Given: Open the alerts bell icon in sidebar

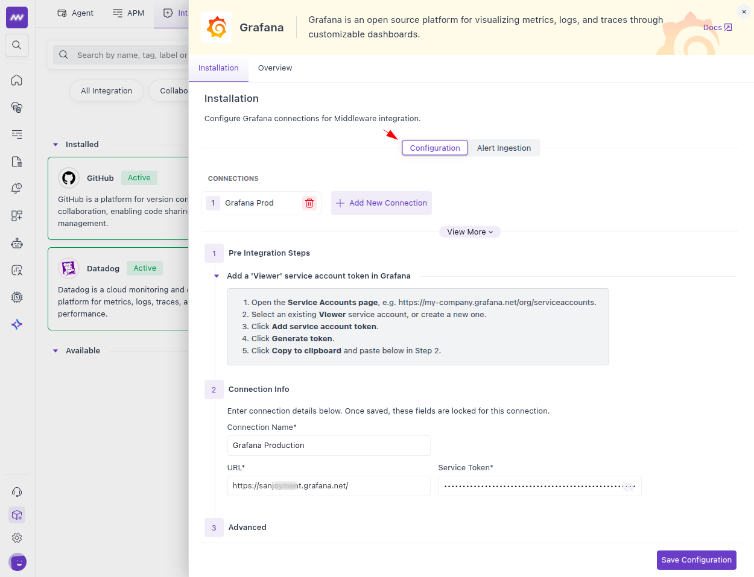Looking at the screenshot, I should coord(17,189).
